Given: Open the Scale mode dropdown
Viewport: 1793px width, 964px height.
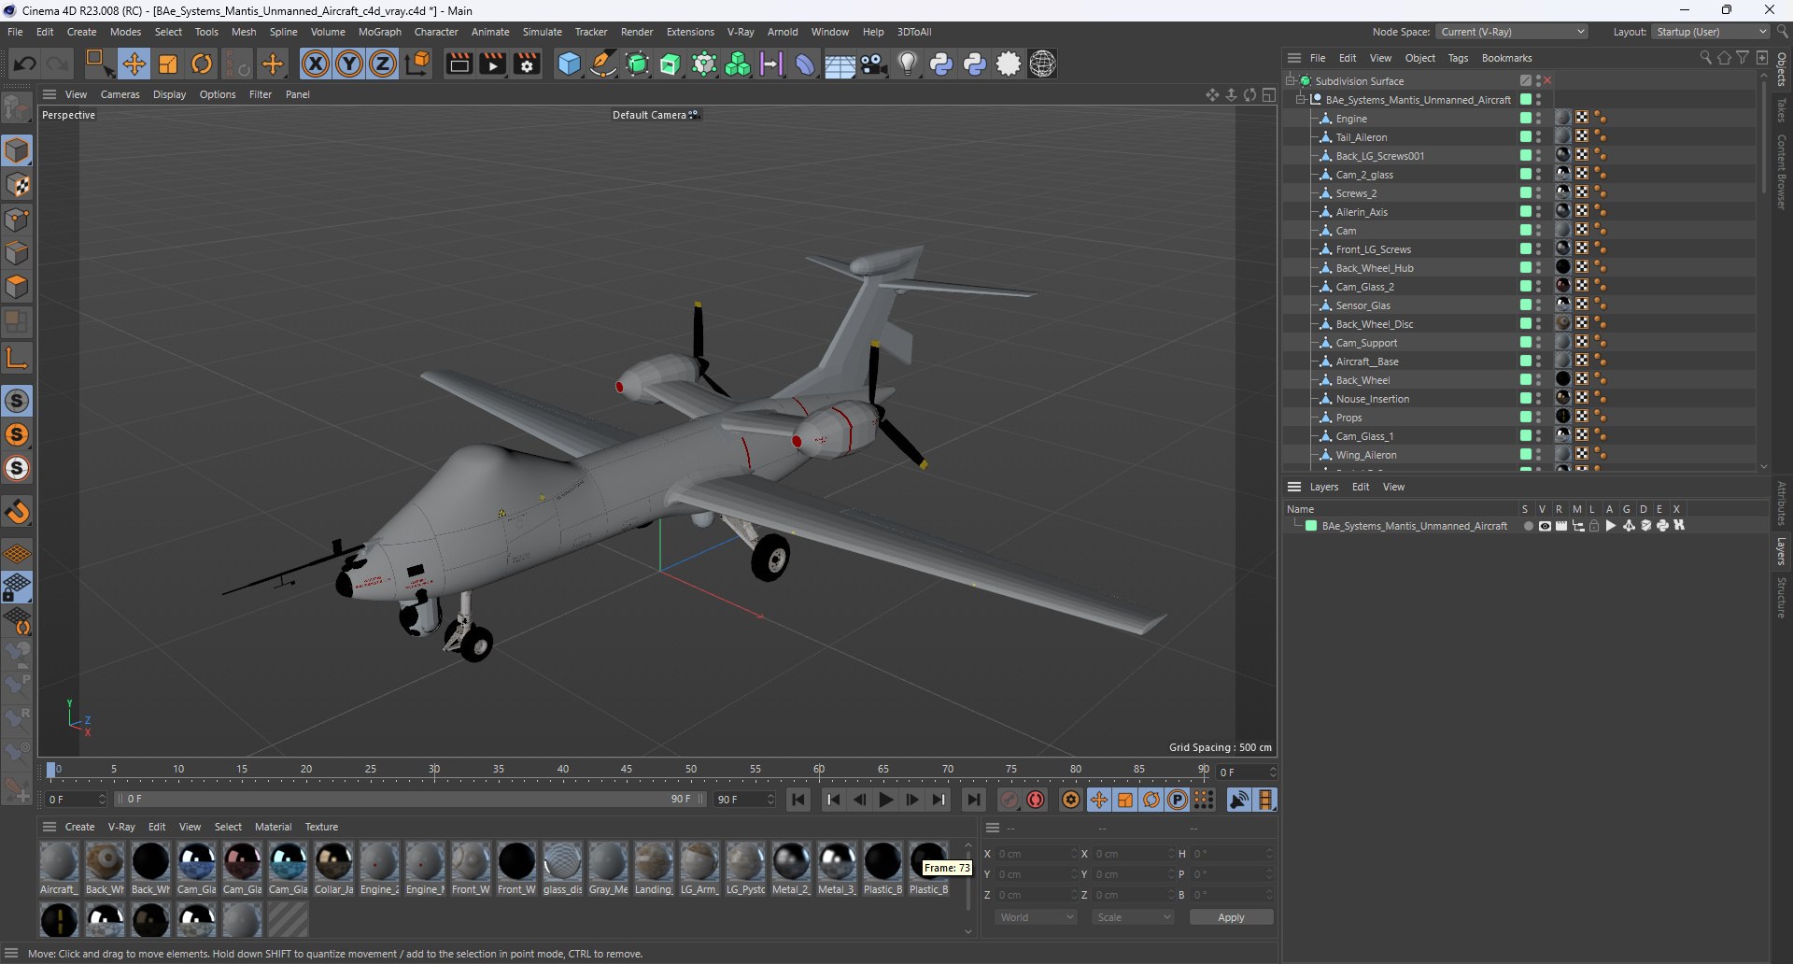Looking at the screenshot, I should pos(1133,917).
